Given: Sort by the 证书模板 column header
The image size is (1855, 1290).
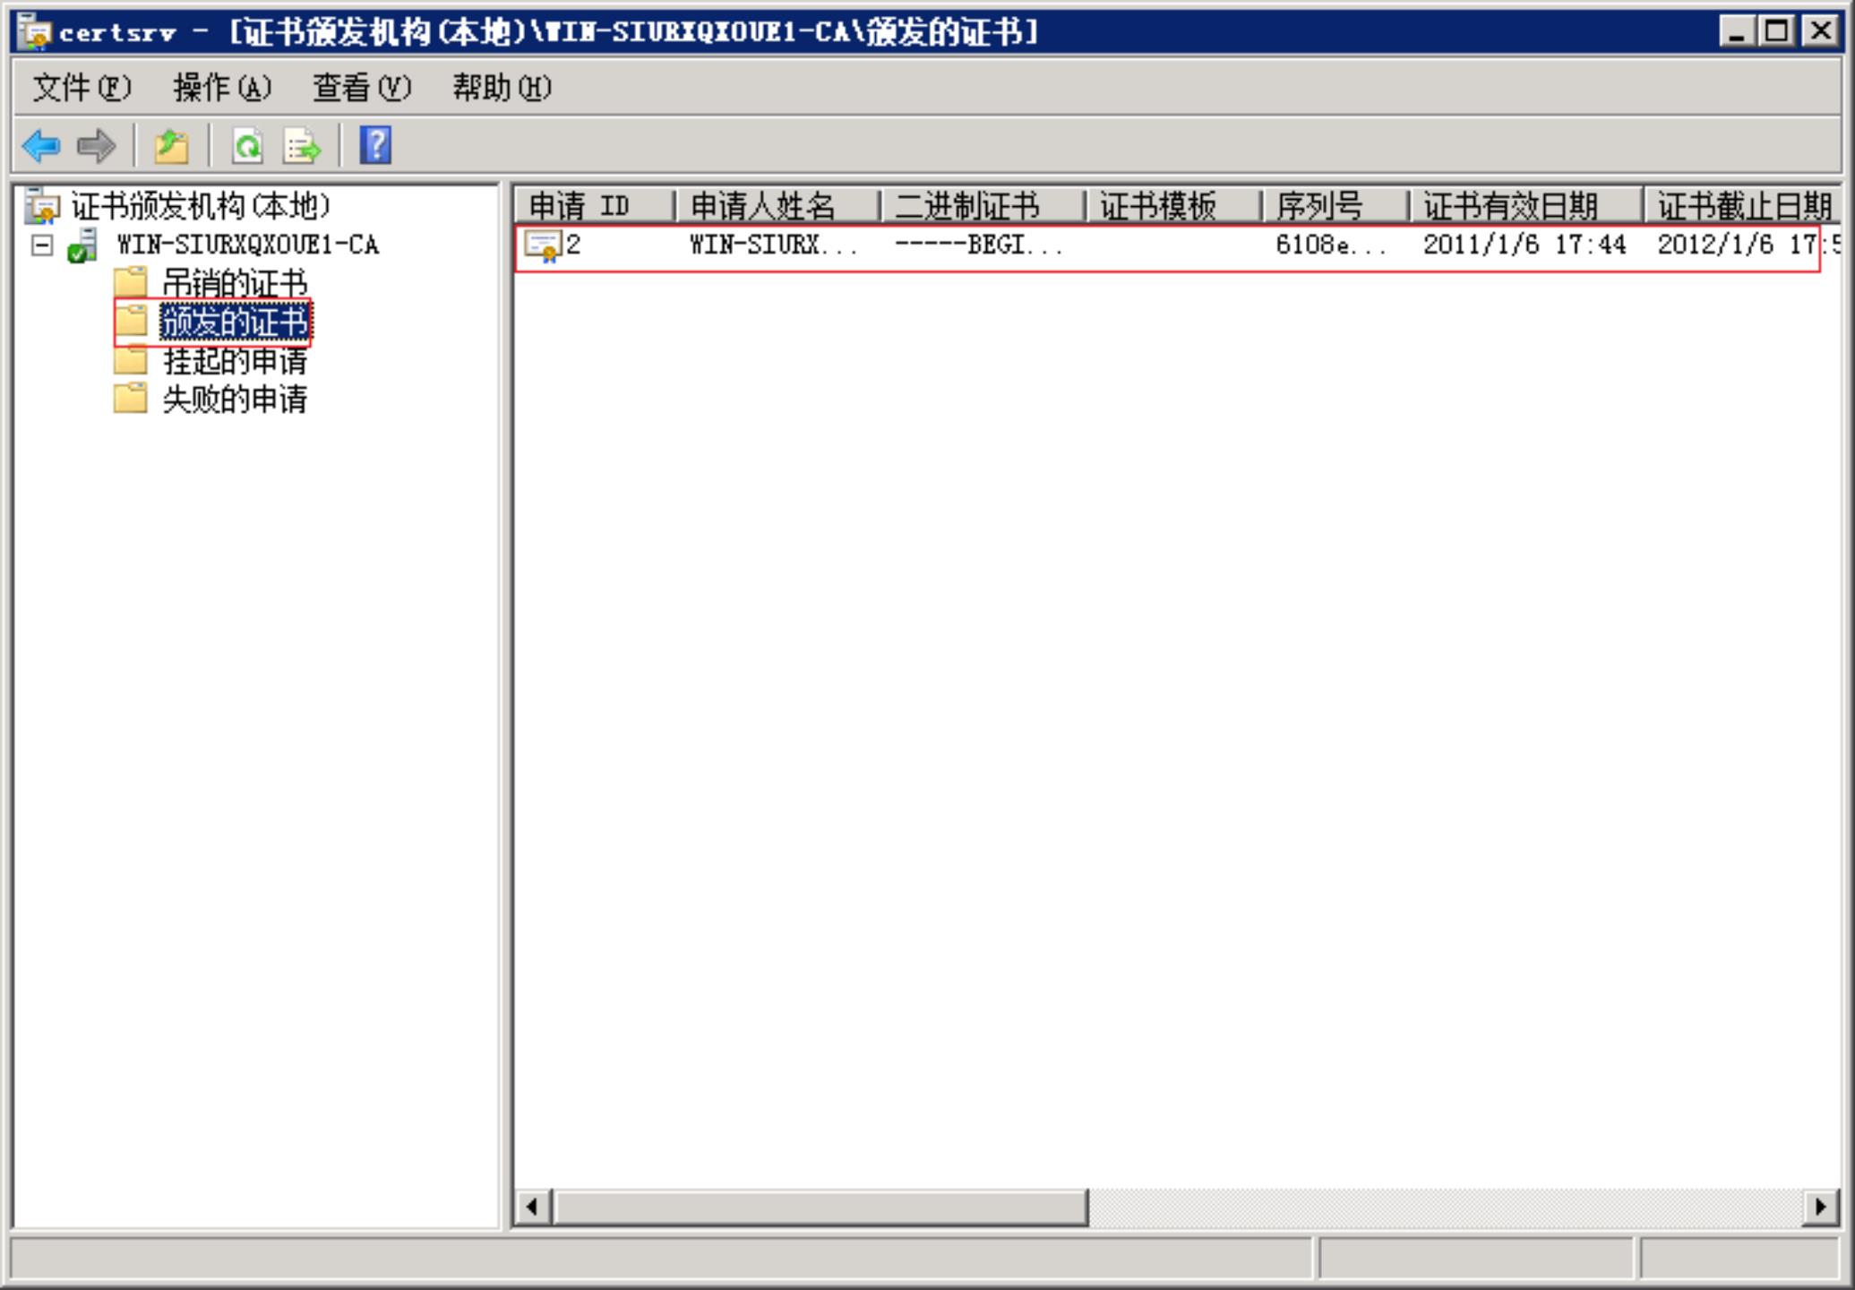Looking at the screenshot, I should [x=1172, y=206].
